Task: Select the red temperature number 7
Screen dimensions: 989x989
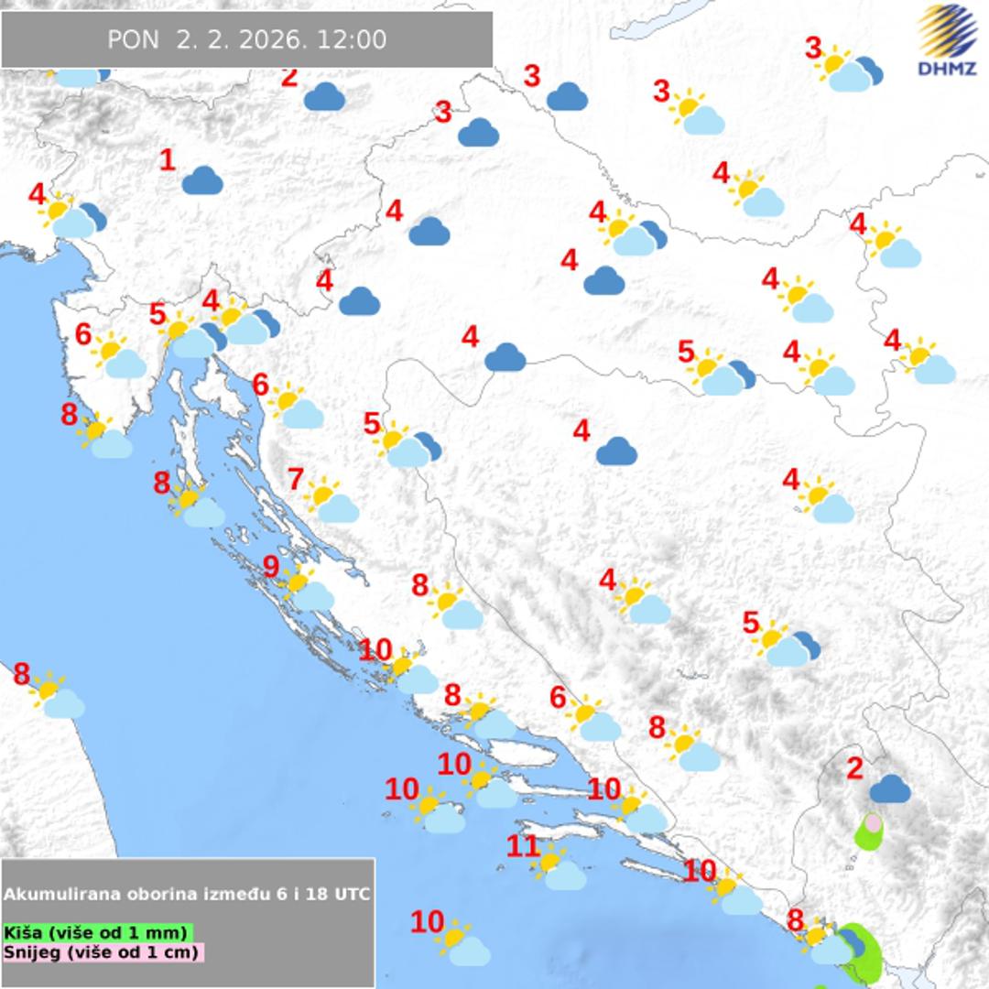Action: click(295, 479)
